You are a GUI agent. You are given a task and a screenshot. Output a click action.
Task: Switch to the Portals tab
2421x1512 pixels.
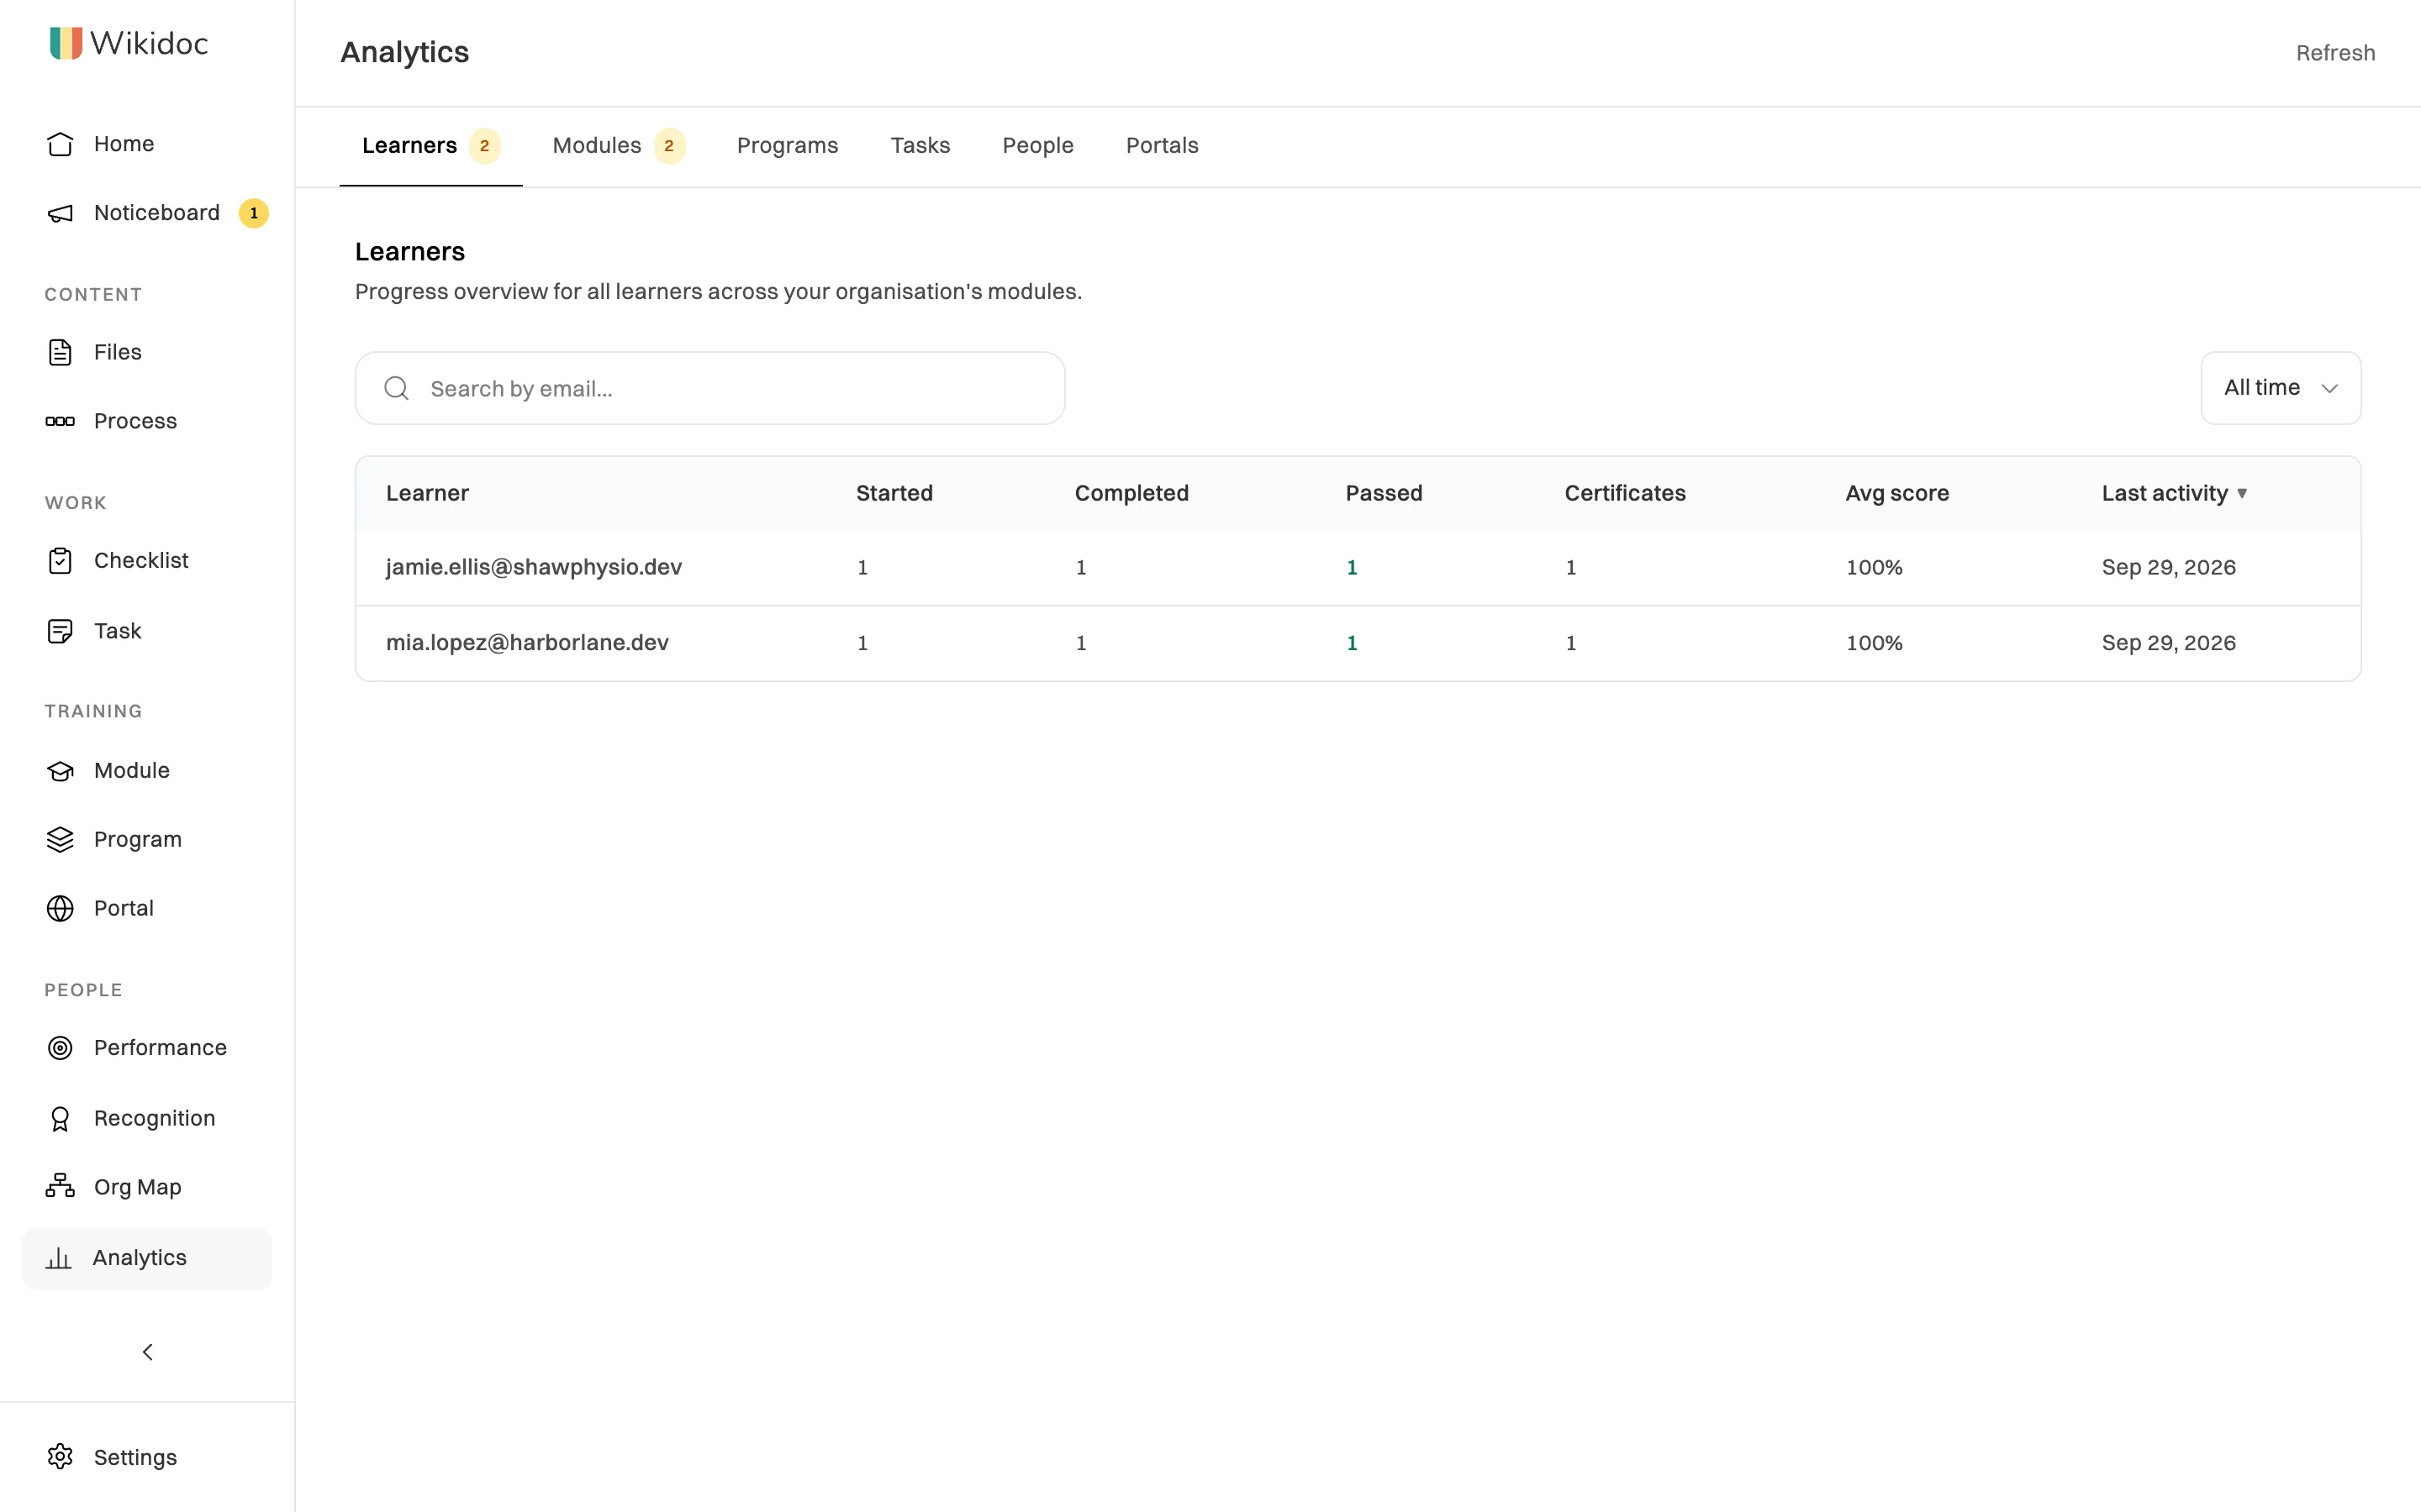tap(1162, 146)
